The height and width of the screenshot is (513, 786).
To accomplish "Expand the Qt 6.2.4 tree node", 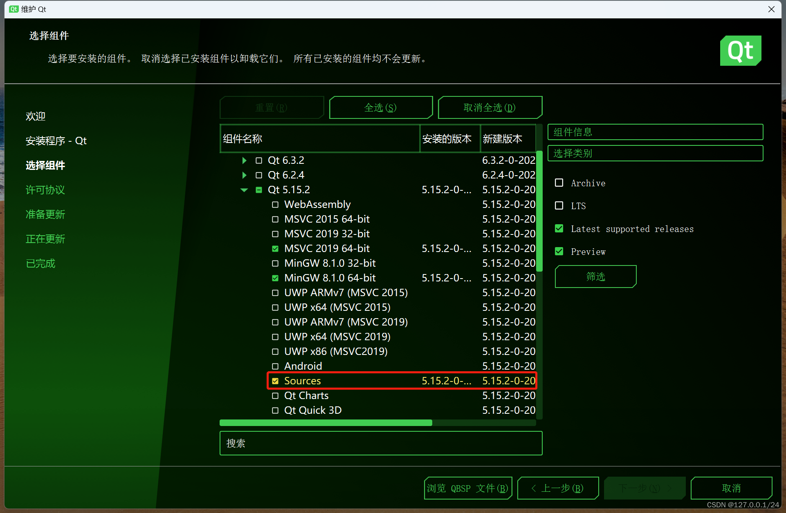I will tap(244, 175).
